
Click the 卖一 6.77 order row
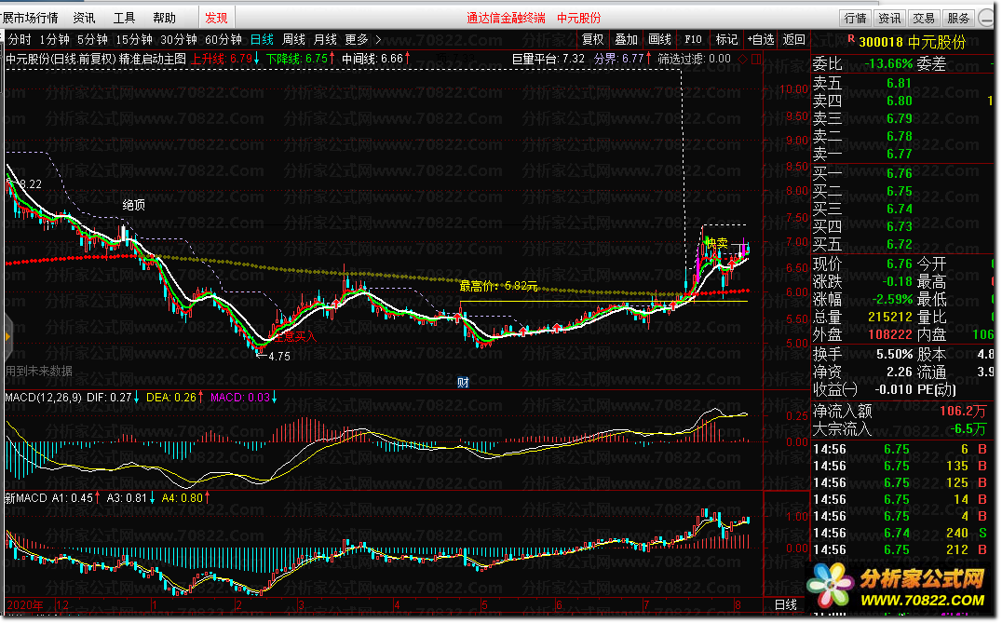[902, 154]
